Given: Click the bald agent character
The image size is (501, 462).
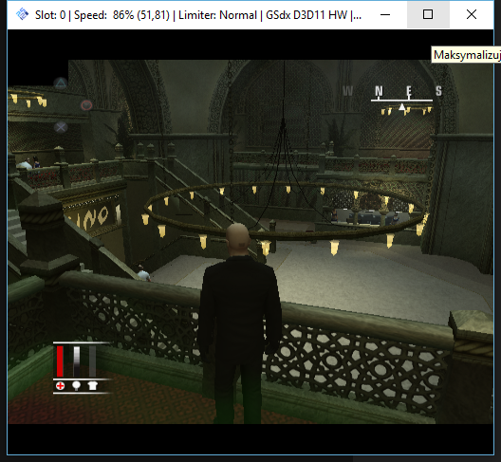Looking at the screenshot, I should pyautogui.click(x=240, y=323).
